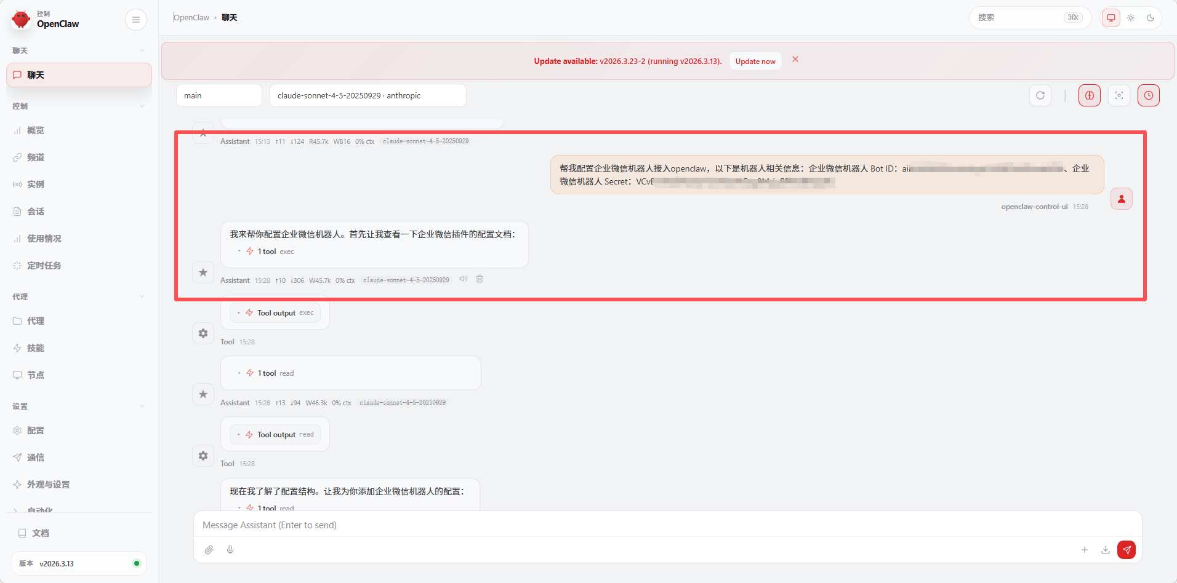The height and width of the screenshot is (583, 1177).
Task: Toggle focus mode icon in toolbar
Action: (1119, 95)
